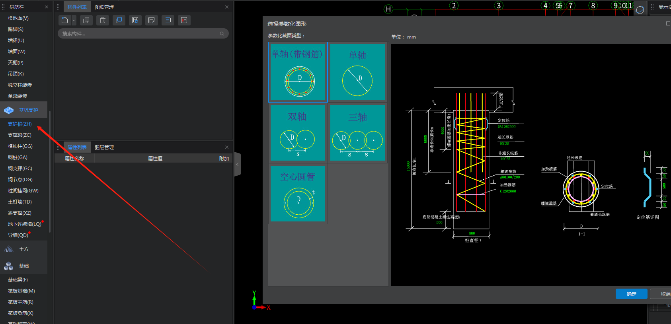Select 筏板主筋(R) in navigation
This screenshot has height=324, width=671.
(21, 302)
